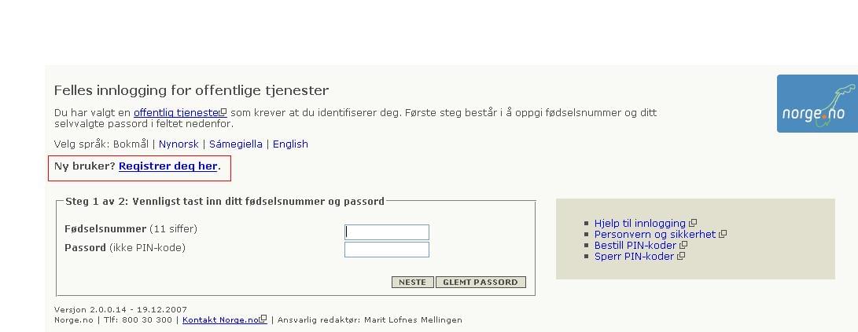Switch language to Sámegiella
Screen dimensions: 858x332
236,144
